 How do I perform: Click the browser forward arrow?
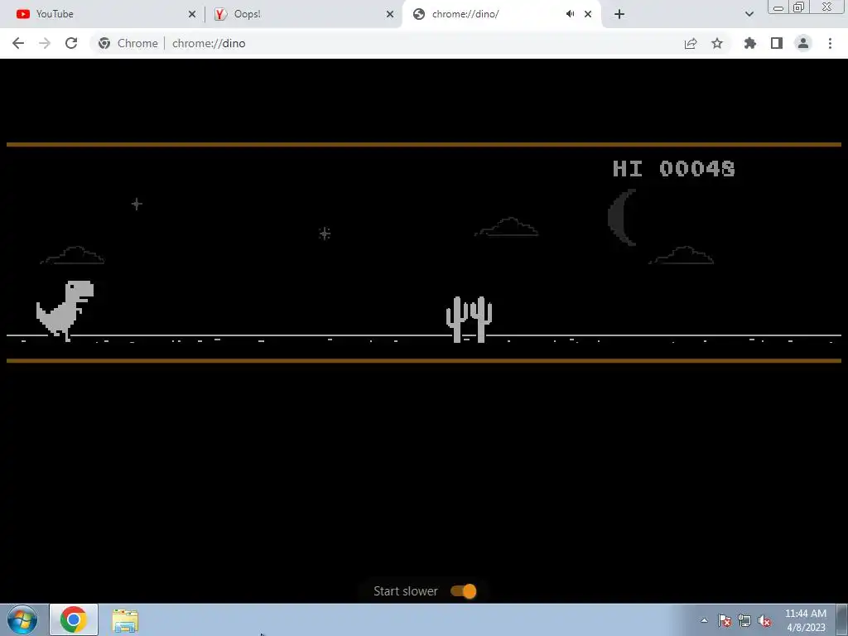coord(45,43)
